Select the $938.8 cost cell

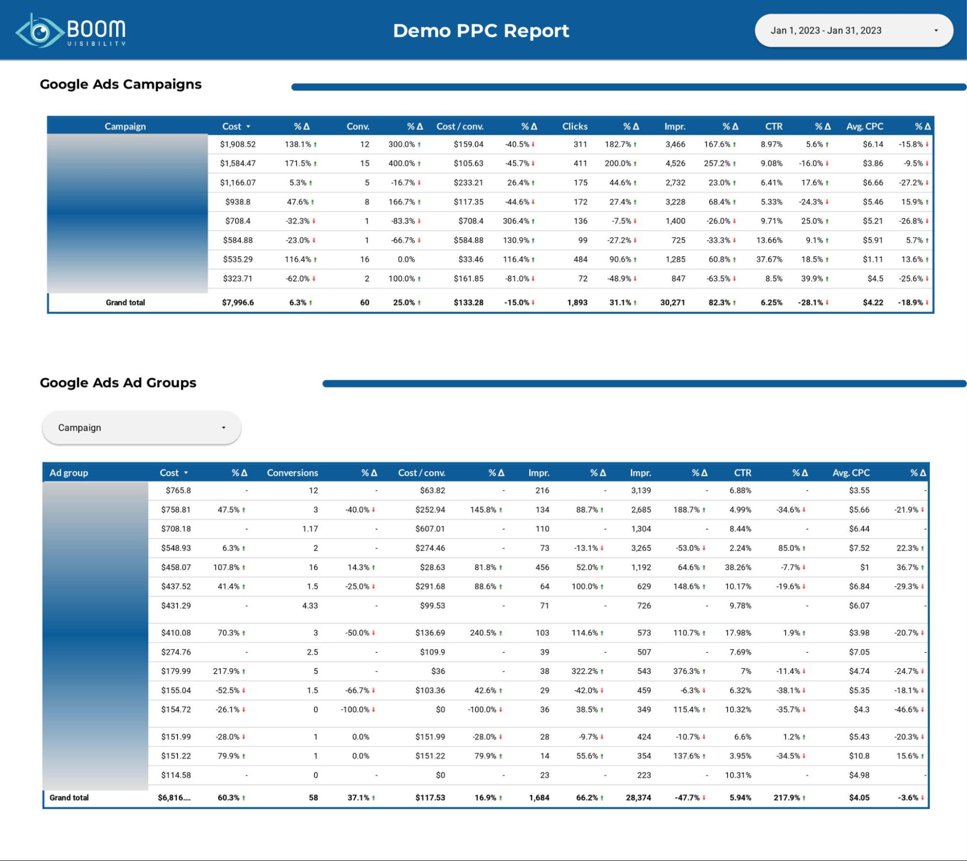(238, 202)
